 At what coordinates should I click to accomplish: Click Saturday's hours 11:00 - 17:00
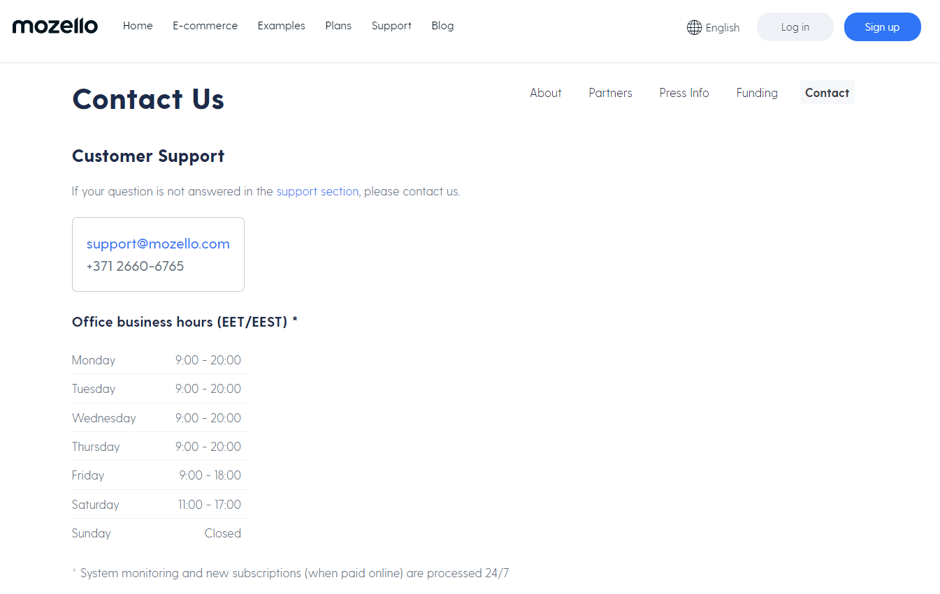click(x=210, y=505)
